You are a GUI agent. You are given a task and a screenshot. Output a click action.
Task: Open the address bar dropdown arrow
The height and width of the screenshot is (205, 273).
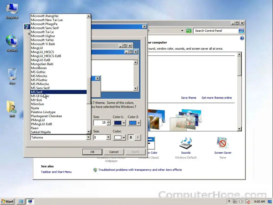[x=182, y=31]
